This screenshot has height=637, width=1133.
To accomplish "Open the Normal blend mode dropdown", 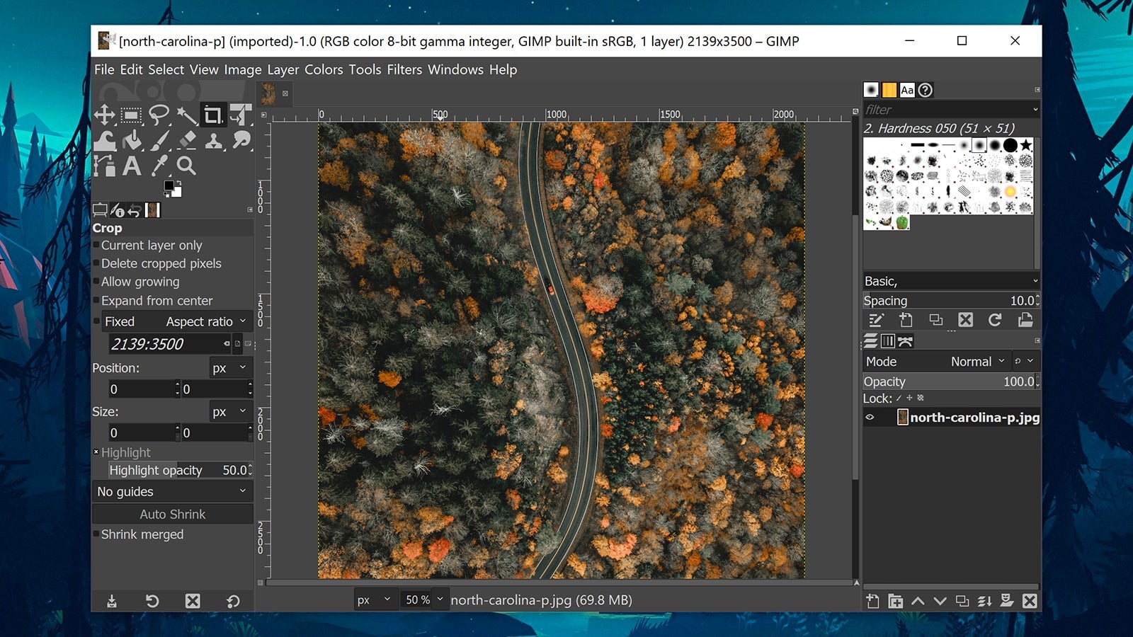I will pyautogui.click(x=977, y=361).
